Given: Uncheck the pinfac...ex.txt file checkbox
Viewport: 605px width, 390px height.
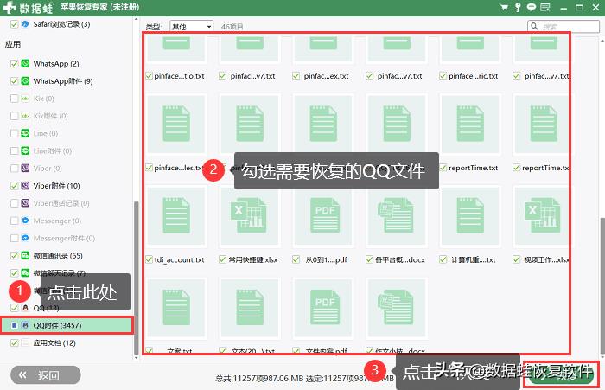Looking at the screenshot, I should coord(296,76).
